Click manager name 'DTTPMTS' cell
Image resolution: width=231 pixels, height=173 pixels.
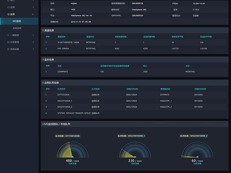165,94
